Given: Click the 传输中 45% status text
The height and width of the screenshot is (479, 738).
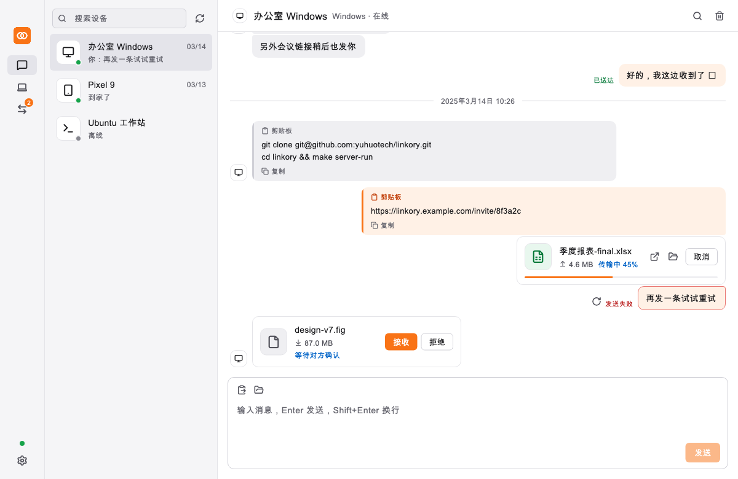Looking at the screenshot, I should pyautogui.click(x=618, y=265).
